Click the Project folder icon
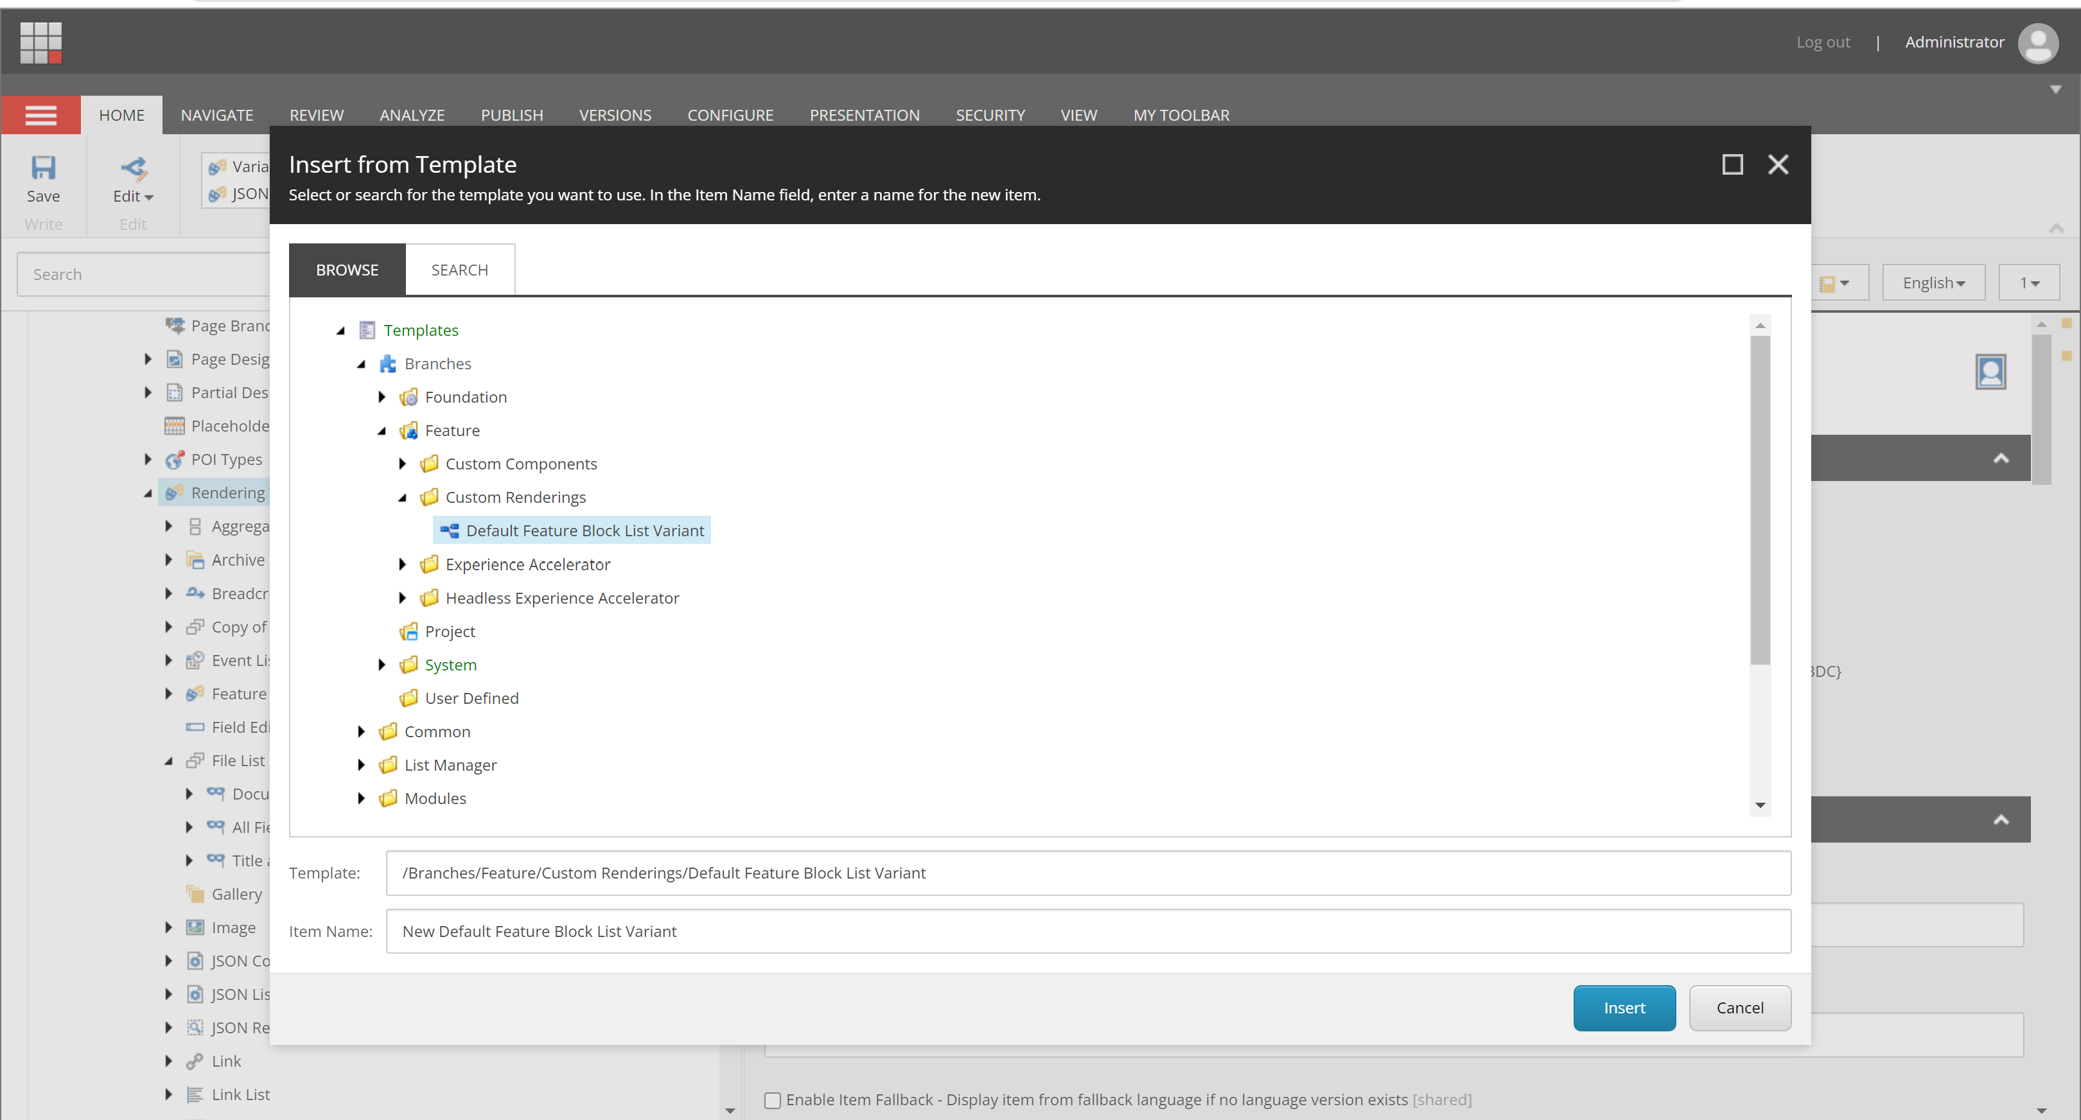 pyautogui.click(x=408, y=631)
